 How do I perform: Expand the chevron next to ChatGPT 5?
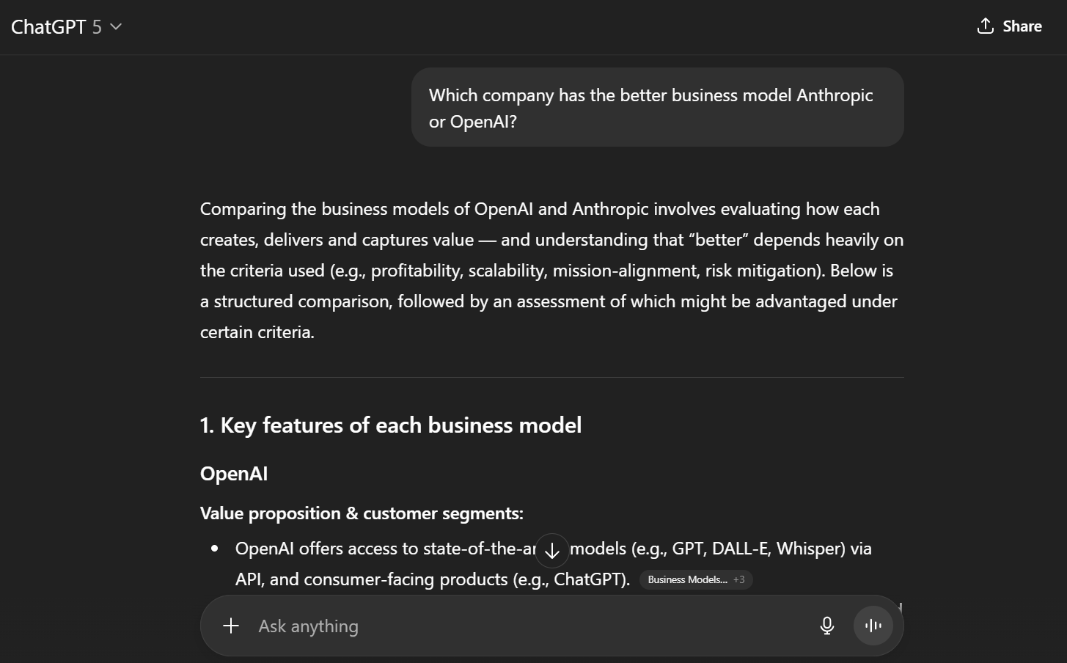click(116, 27)
